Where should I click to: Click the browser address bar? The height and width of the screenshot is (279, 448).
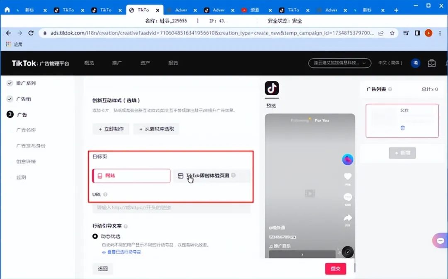click(x=212, y=33)
